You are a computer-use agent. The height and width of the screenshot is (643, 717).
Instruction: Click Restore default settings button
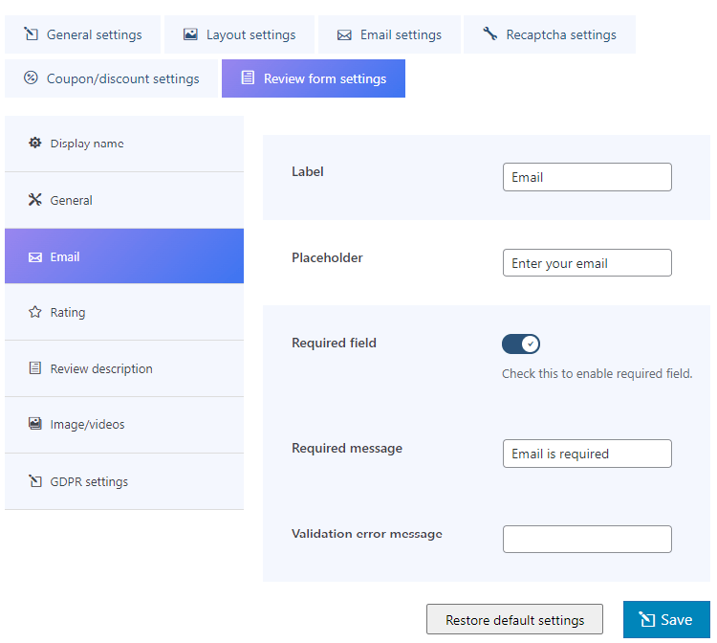[515, 619]
